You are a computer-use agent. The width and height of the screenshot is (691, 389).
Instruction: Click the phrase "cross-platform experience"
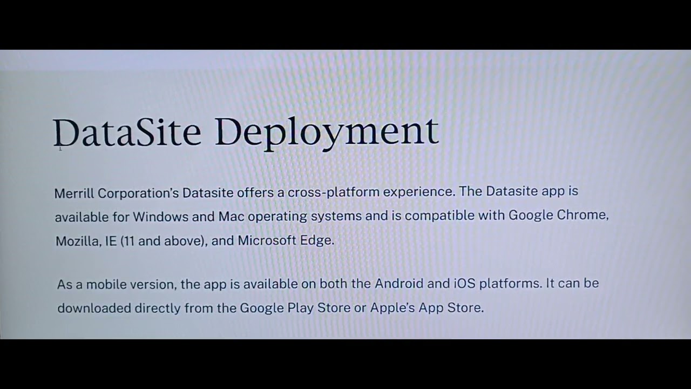click(372, 192)
